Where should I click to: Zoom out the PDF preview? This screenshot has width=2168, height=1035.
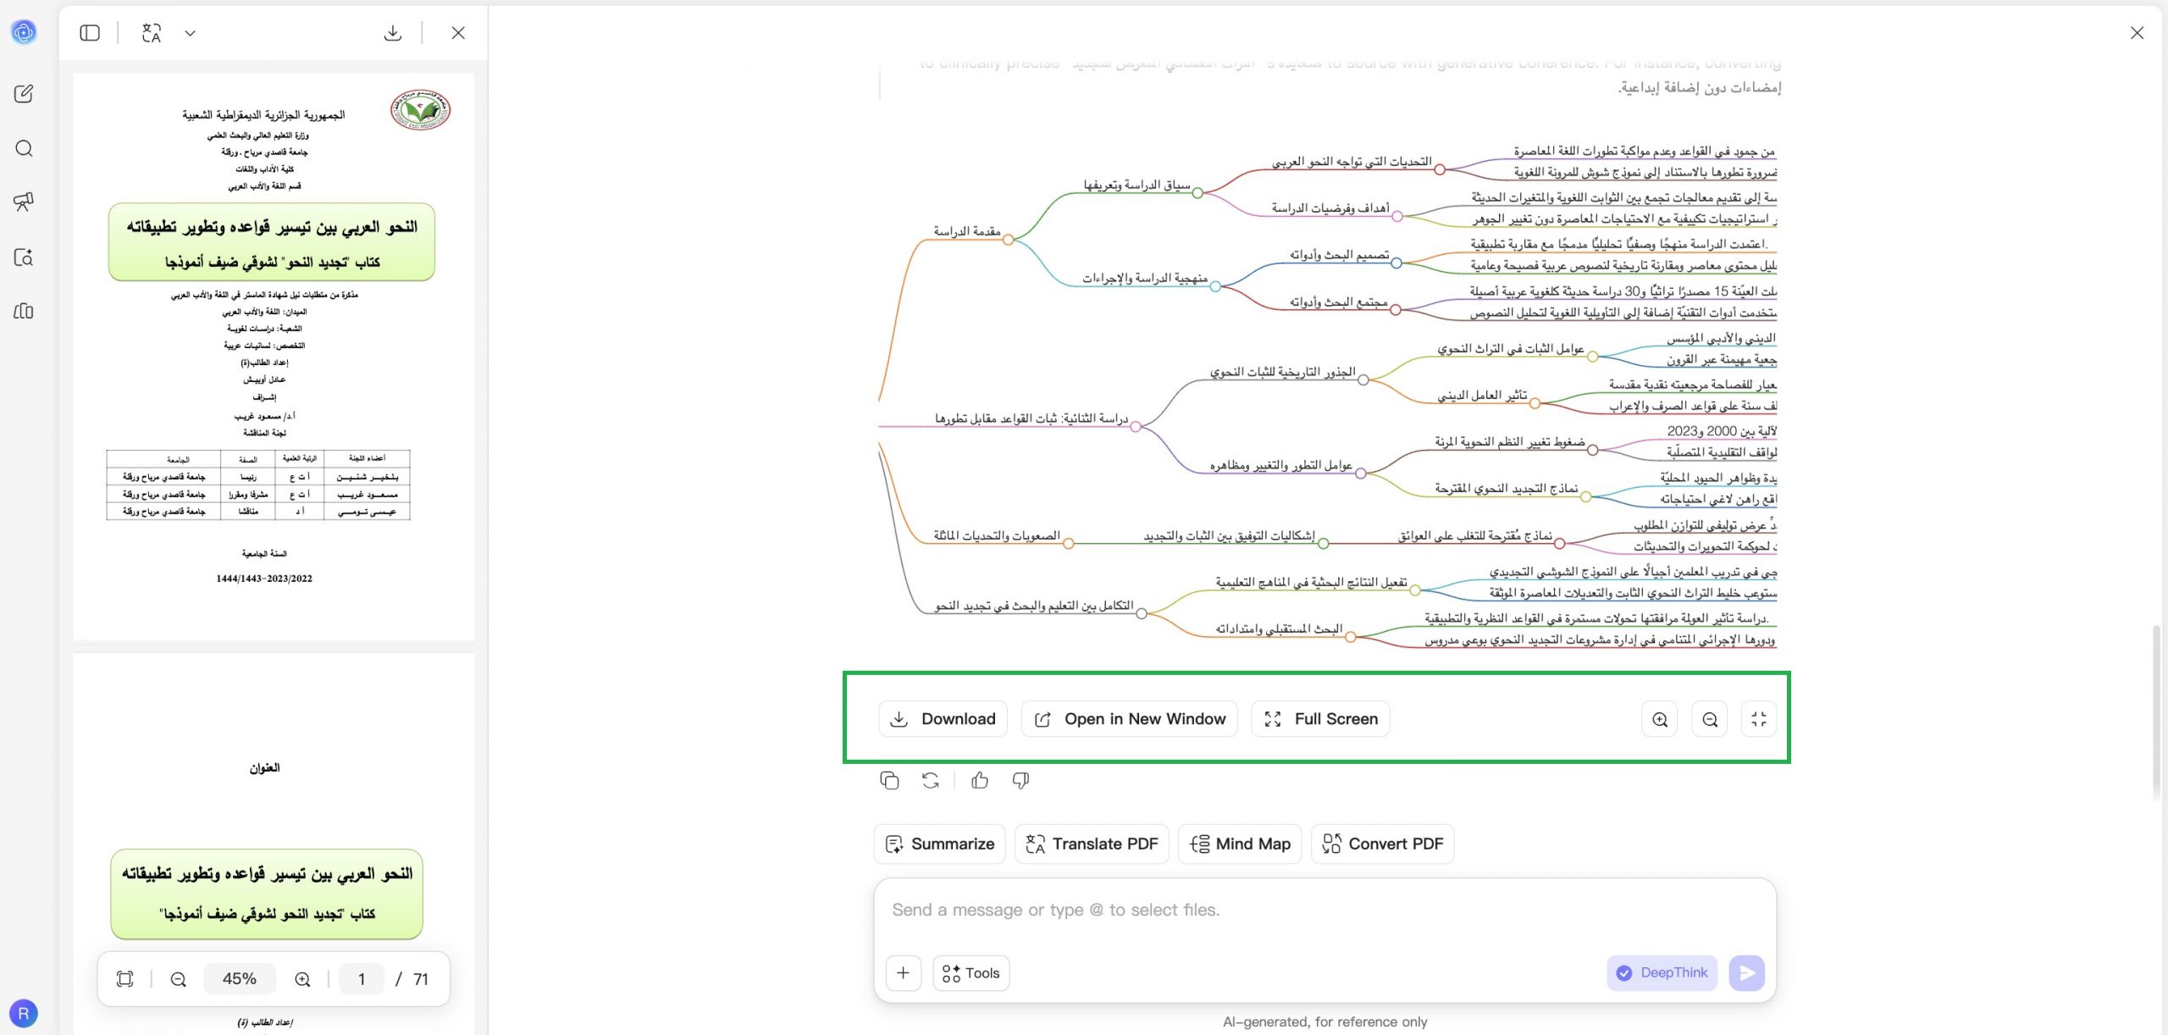[178, 979]
